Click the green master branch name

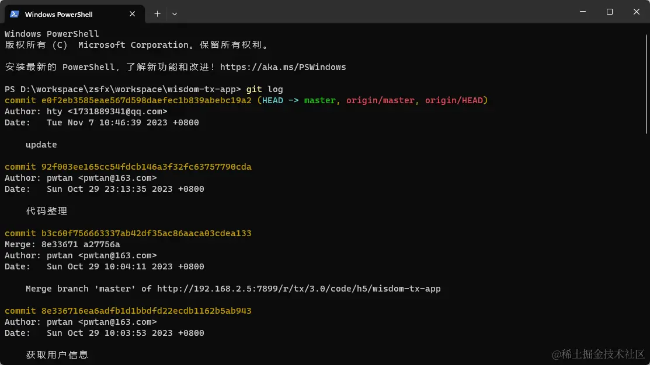(319, 100)
